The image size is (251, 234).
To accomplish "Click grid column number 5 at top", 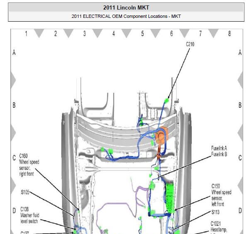I will click(x=142, y=34).
